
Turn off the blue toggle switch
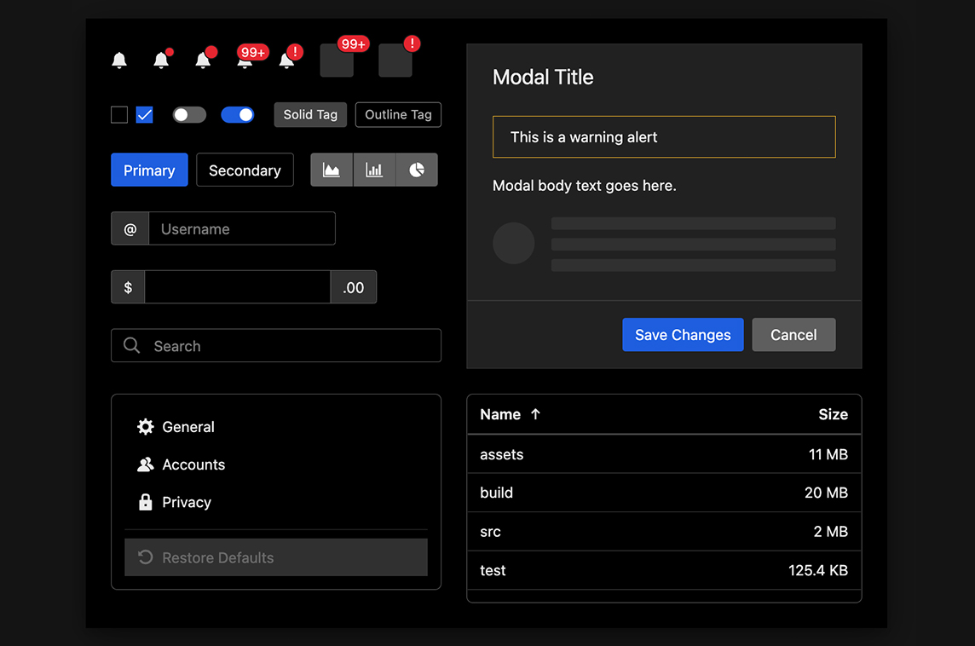[x=238, y=115]
